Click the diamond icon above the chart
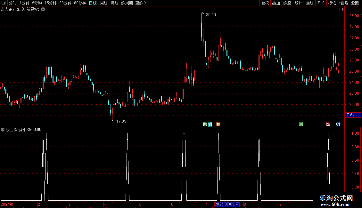Screen dimensions: 362x208 pos(335,10)
